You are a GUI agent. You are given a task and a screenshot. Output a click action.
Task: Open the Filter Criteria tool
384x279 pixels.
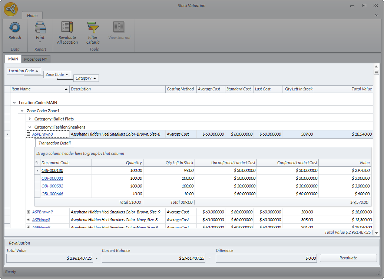[93, 28]
